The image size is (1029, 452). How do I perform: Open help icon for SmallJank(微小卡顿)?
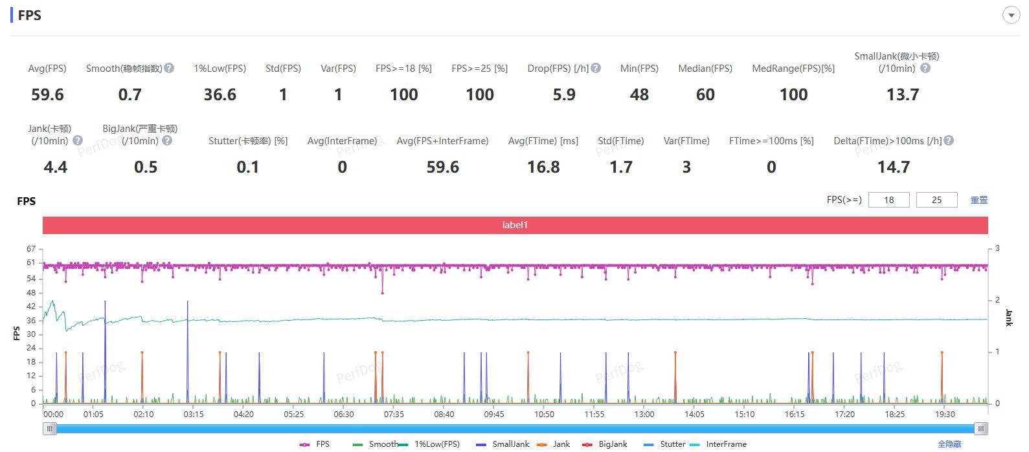pyautogui.click(x=925, y=68)
